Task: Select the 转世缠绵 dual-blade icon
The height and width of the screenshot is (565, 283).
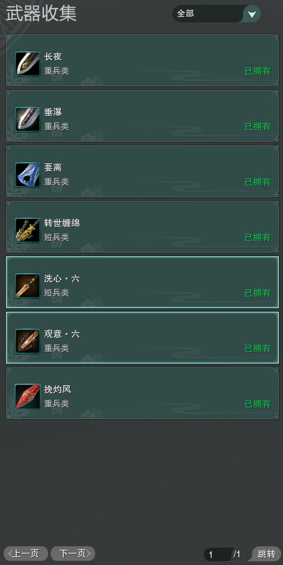Action: coord(28,230)
